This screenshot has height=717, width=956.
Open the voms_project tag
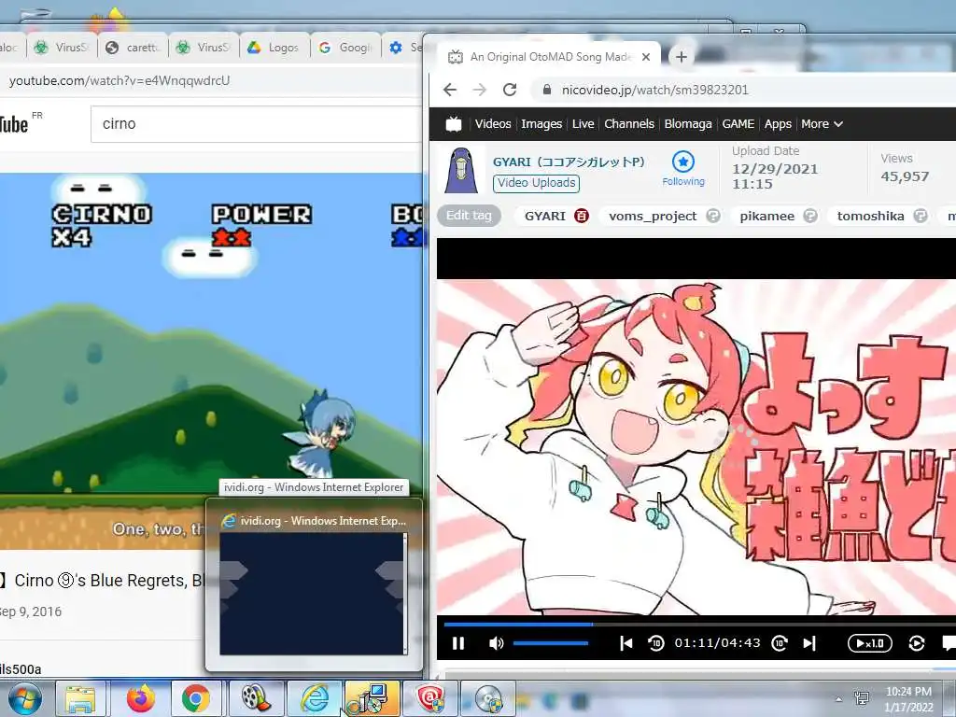click(x=653, y=216)
